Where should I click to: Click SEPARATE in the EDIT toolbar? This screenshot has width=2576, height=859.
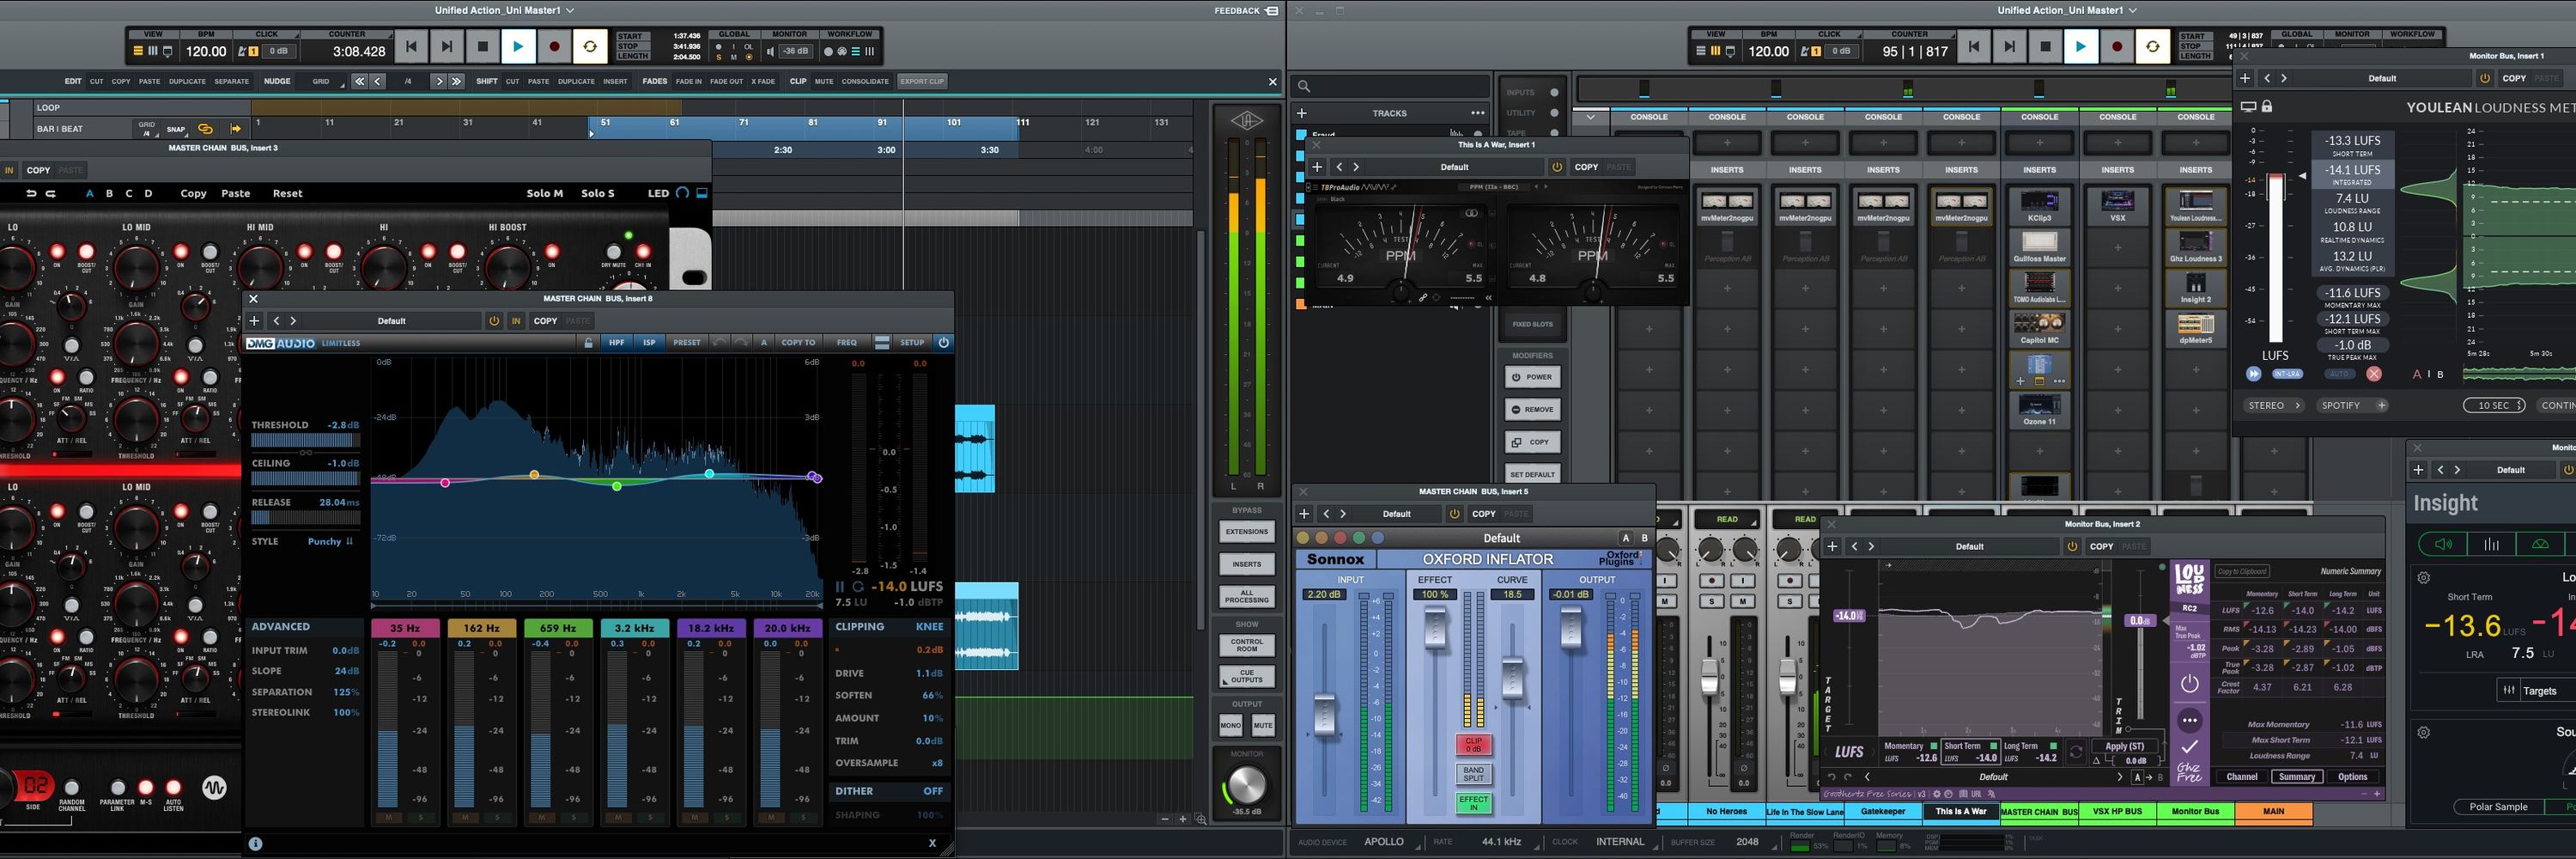(231, 81)
